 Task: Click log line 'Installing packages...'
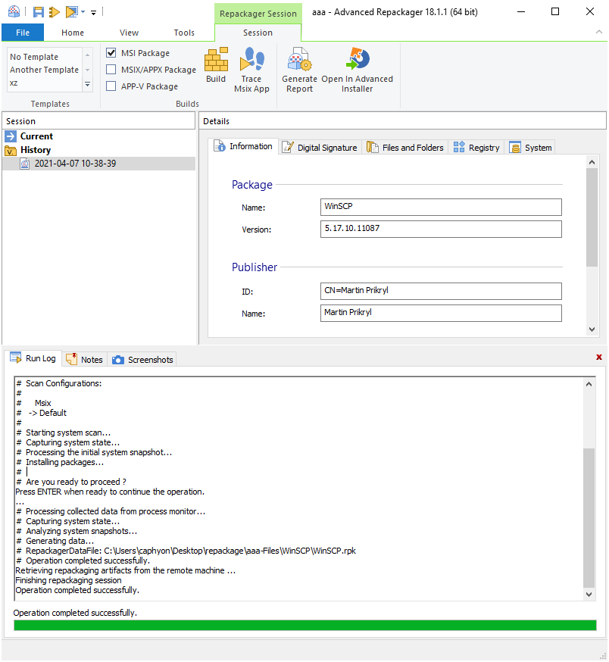60,462
